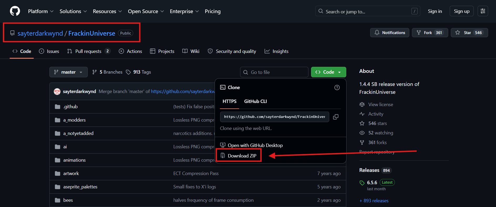Click the folder icon beside artwork

(x=58, y=173)
